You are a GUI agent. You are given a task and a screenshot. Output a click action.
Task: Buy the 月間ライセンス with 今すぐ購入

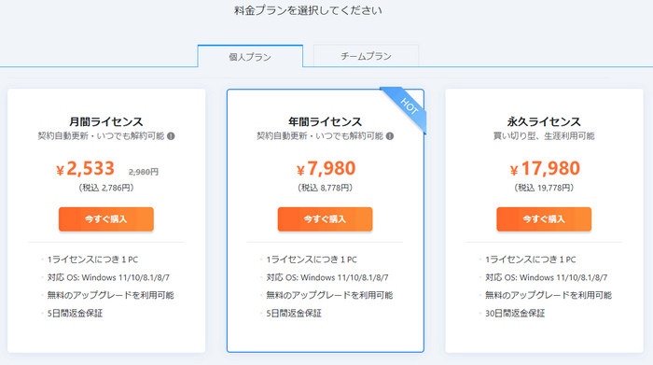106,219
